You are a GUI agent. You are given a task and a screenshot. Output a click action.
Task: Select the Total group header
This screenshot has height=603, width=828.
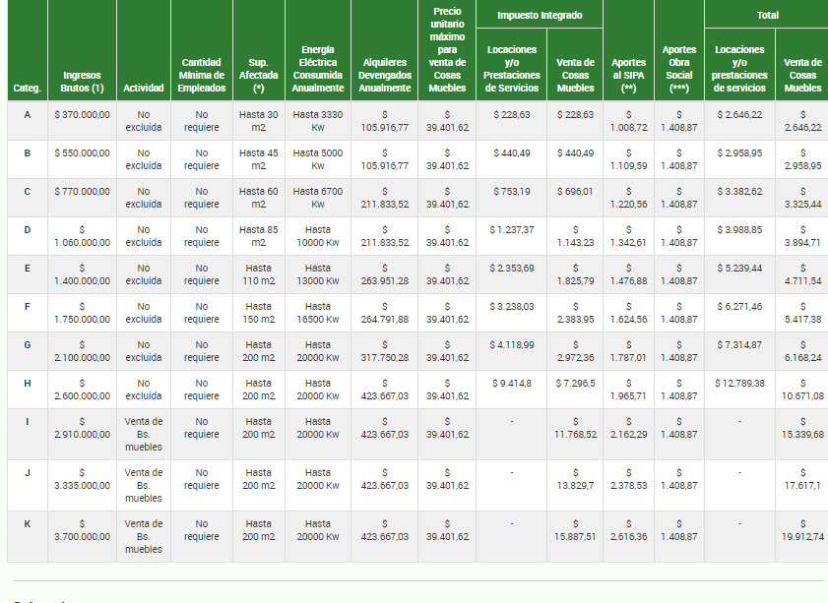[x=767, y=15]
